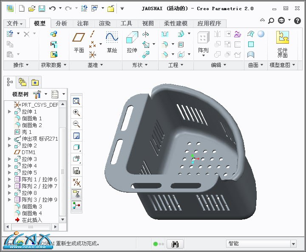306x252 pixels.
Task: Open the 文件 menu
Action: pyautogui.click(x=14, y=24)
